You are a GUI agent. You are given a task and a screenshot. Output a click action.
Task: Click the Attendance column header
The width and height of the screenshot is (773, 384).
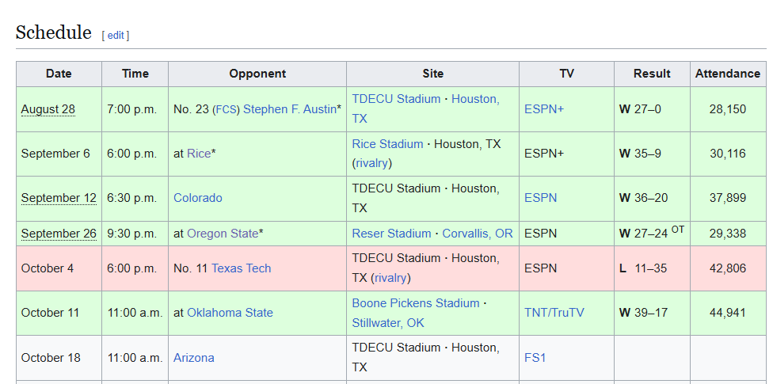[x=727, y=74]
